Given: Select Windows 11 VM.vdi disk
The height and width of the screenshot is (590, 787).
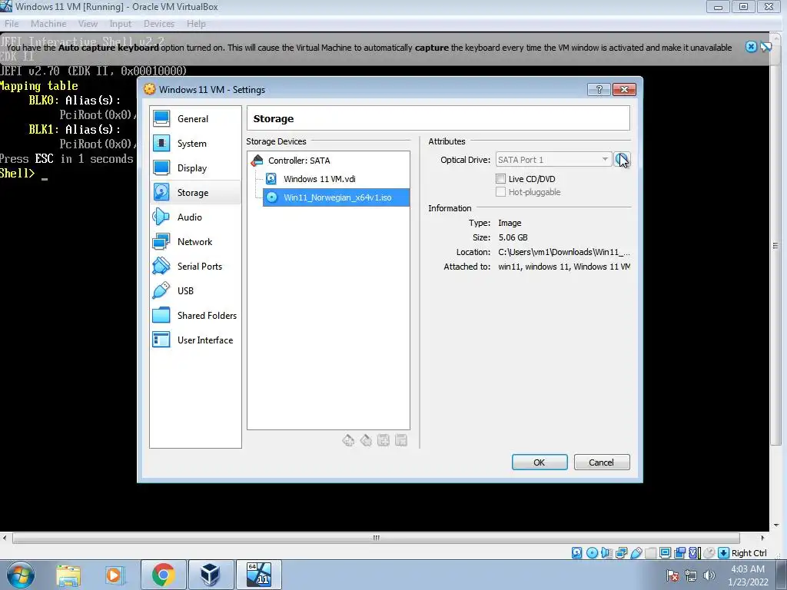Looking at the screenshot, I should tap(319, 178).
